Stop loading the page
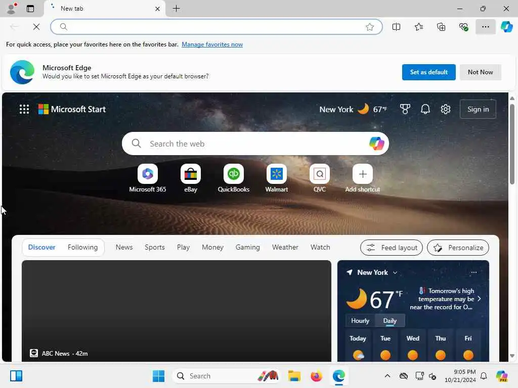 (x=36, y=27)
